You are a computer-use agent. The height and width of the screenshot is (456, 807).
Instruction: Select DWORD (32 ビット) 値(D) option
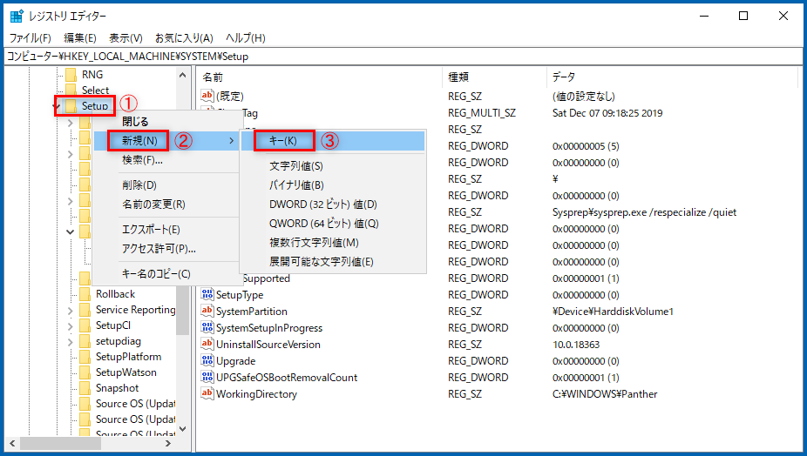pos(322,205)
